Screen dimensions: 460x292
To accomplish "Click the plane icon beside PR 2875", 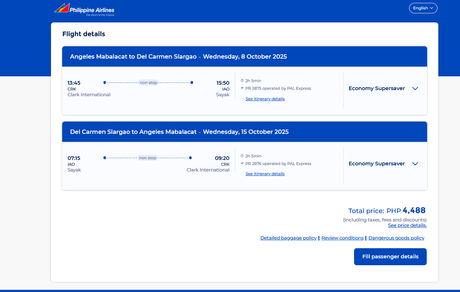I will 242,88.
